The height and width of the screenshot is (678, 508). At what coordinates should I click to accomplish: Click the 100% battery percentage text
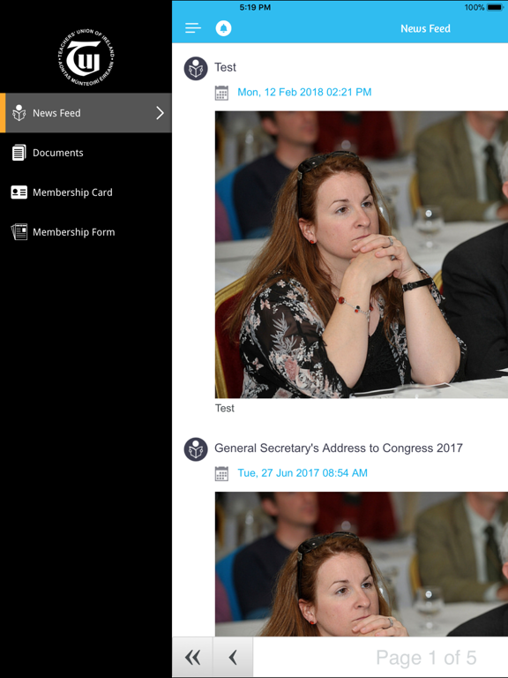[474, 7]
